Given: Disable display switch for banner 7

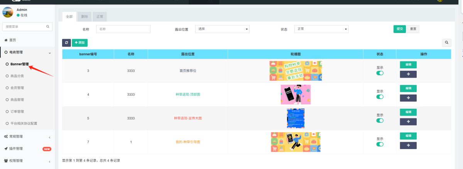Looking at the screenshot, I should coord(380,144).
